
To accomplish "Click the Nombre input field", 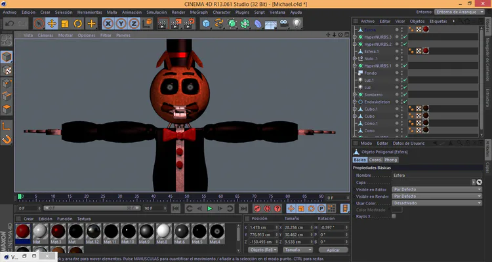I will click(437, 176).
